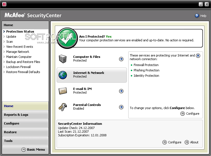Open the Restore menu in sidebar
The height and width of the screenshot is (156, 211).
coord(25,132)
